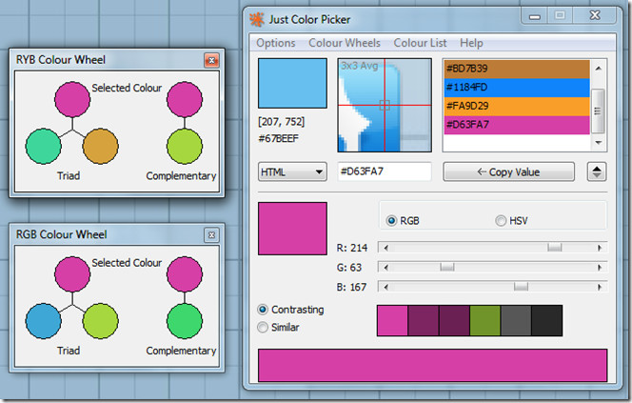Click the Copy Value button

pyautogui.click(x=508, y=171)
